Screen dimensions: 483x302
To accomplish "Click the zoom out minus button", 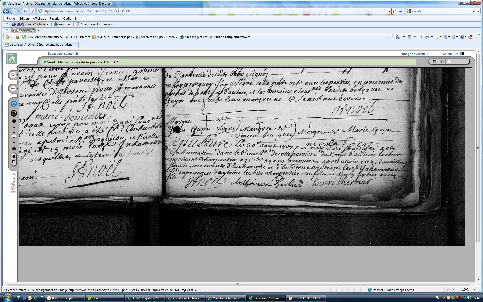I will 14,149.
